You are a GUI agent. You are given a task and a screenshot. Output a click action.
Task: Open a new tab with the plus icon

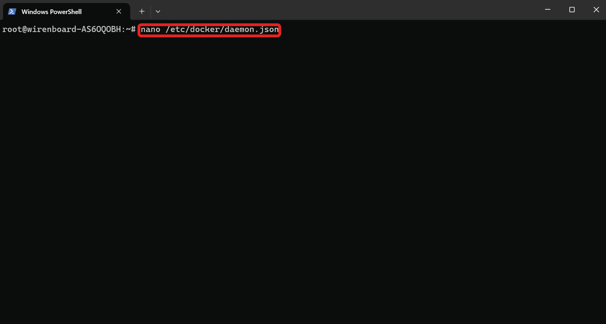pyautogui.click(x=142, y=12)
